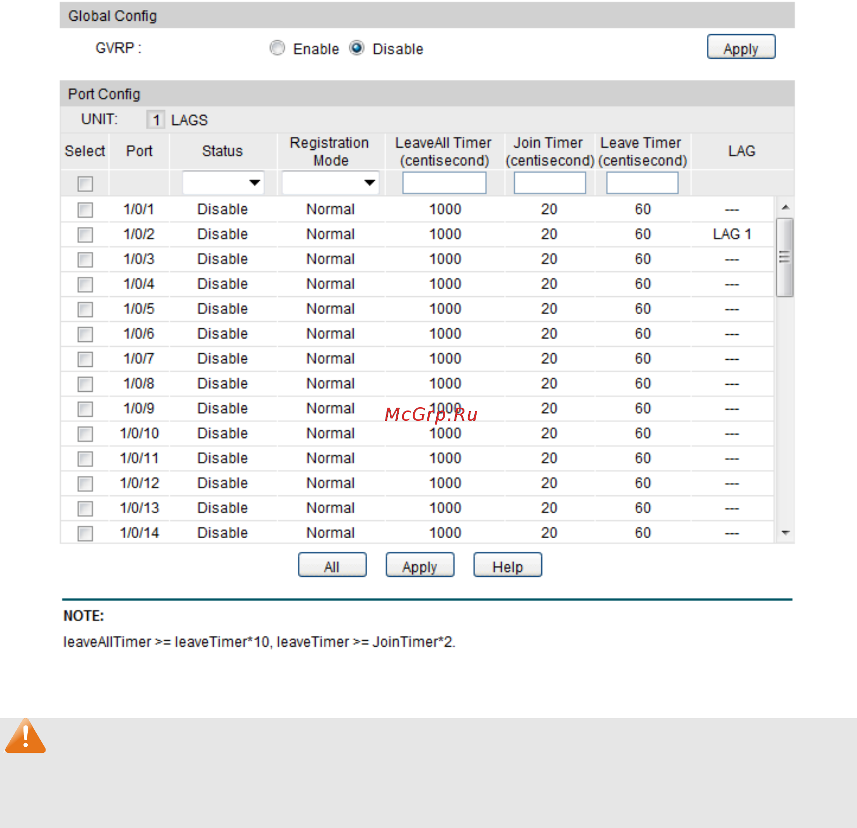Click port label 1/0/14
This screenshot has width=857, height=828.
pos(139,533)
